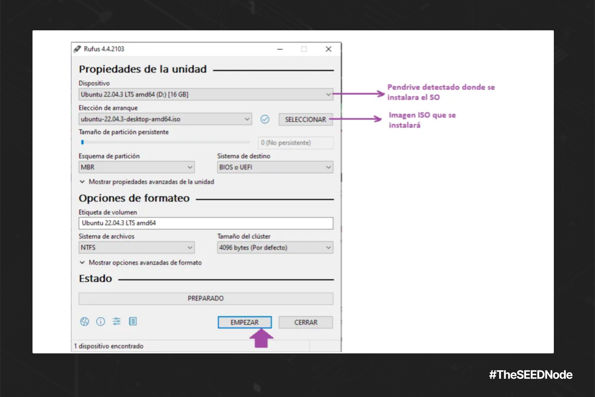Click the PREPARADO progress bar
Image resolution: width=595 pixels, height=397 pixels.
click(x=206, y=299)
